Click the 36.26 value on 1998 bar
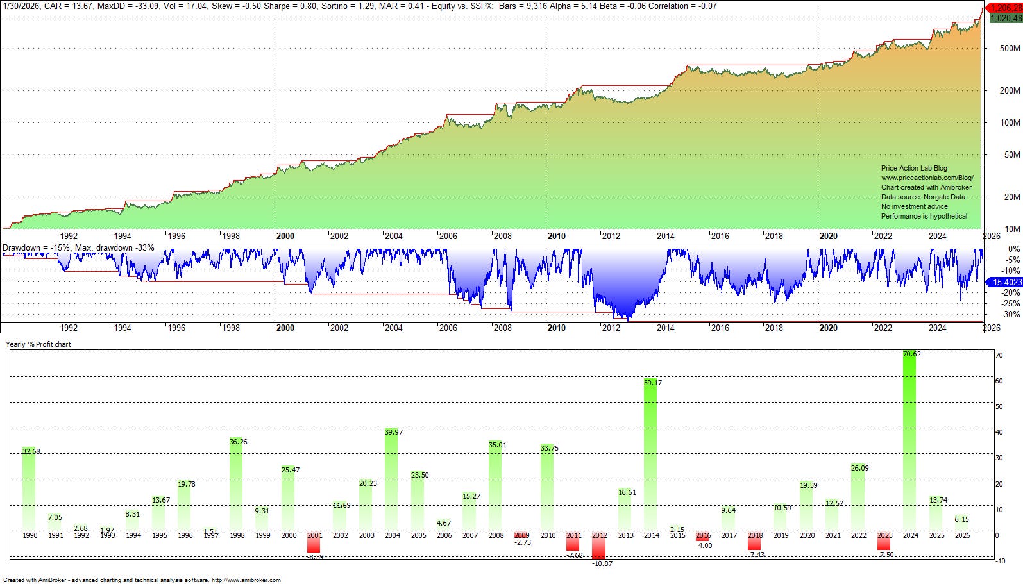The width and height of the screenshot is (1023, 584). 238,442
